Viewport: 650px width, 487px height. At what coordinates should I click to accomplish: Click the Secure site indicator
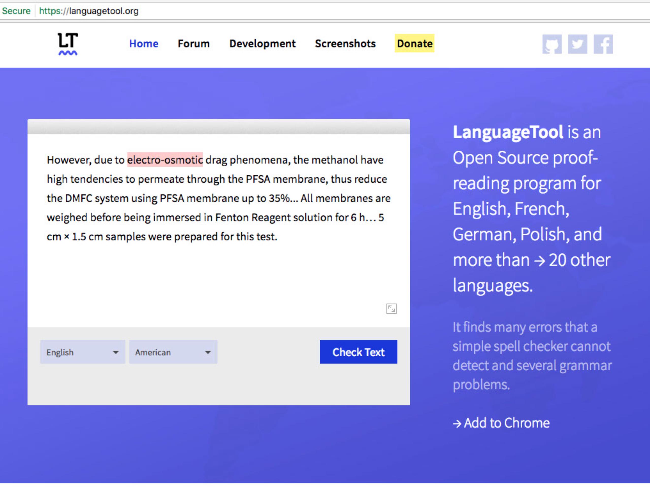point(16,11)
